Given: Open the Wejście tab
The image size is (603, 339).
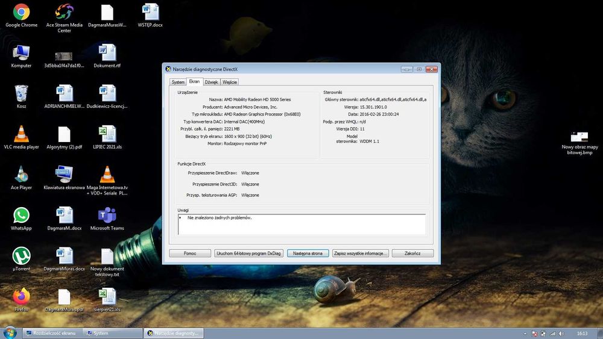Looking at the screenshot, I should pyautogui.click(x=230, y=82).
